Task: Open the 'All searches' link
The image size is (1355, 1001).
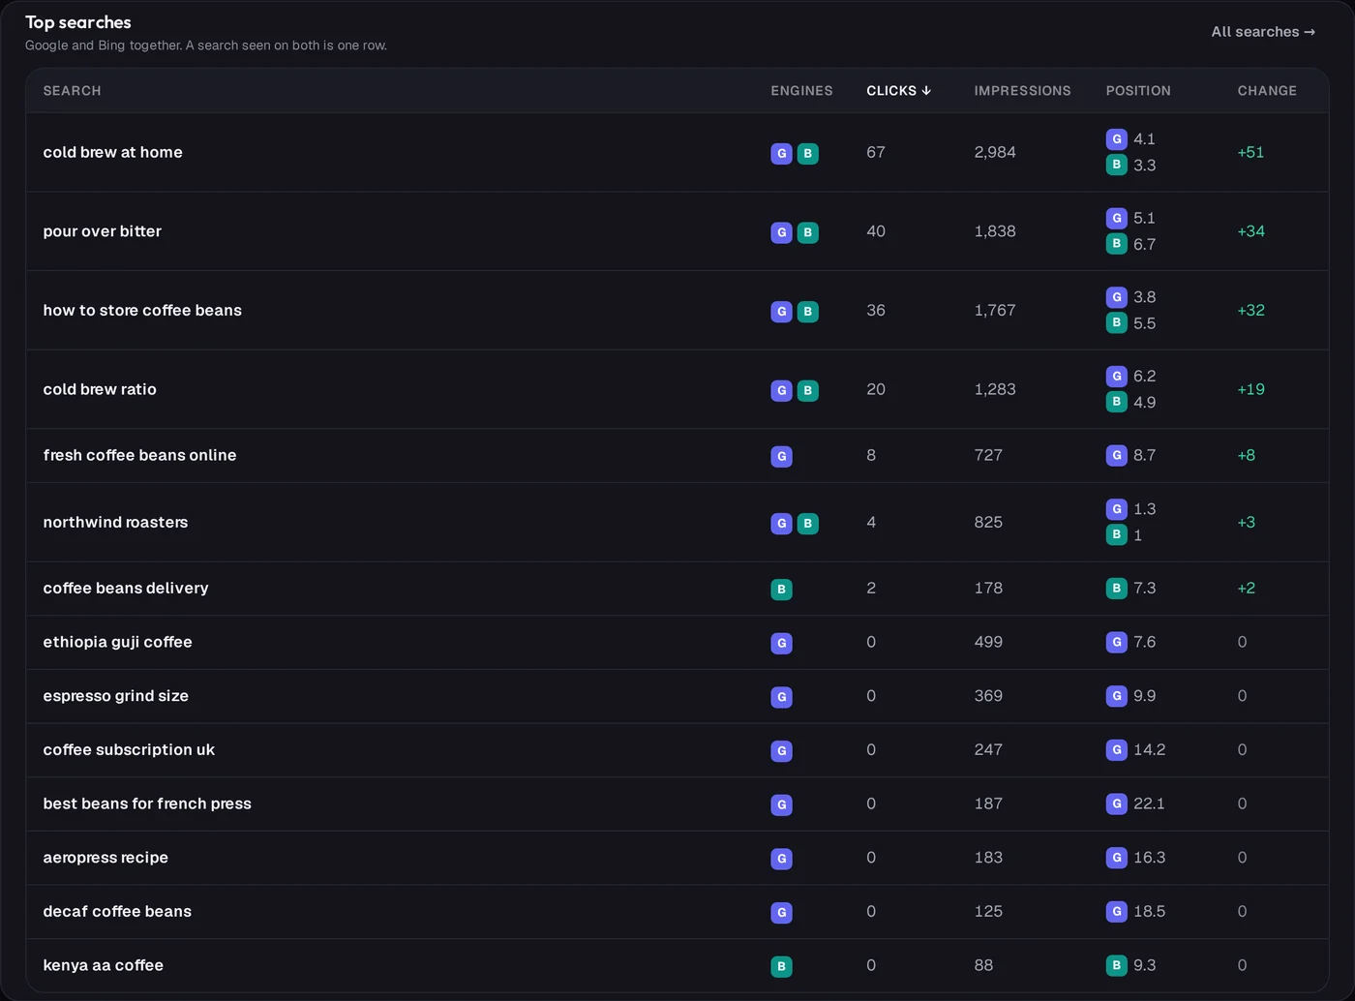Action: 1263,32
